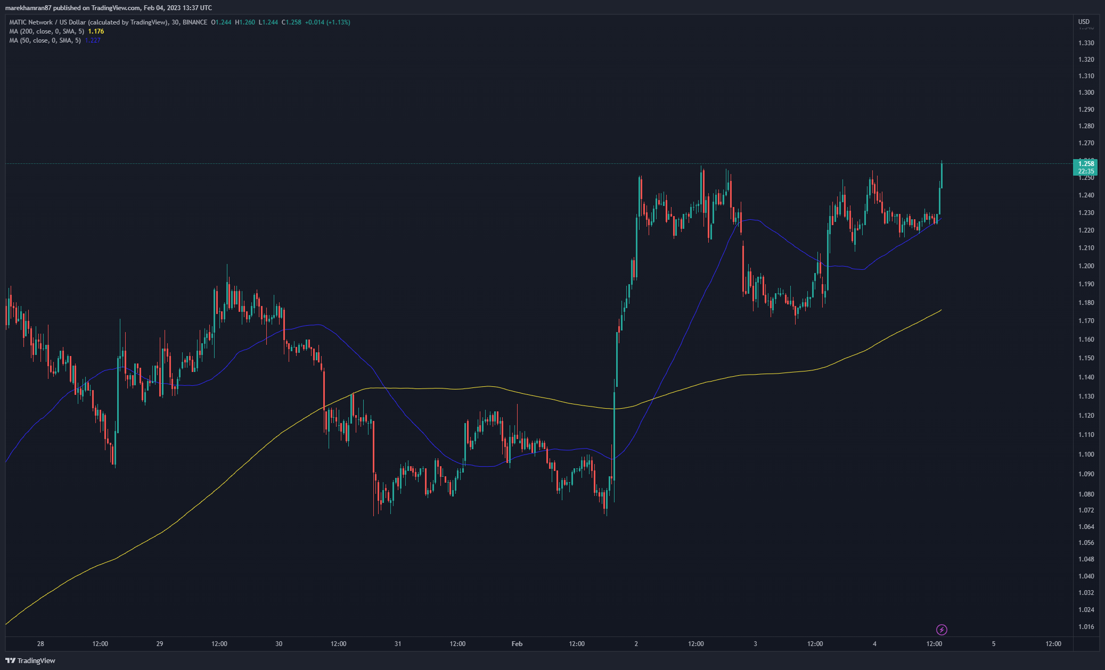Click the marekhamran87 author name in header
The image size is (1105, 670).
click(28, 7)
